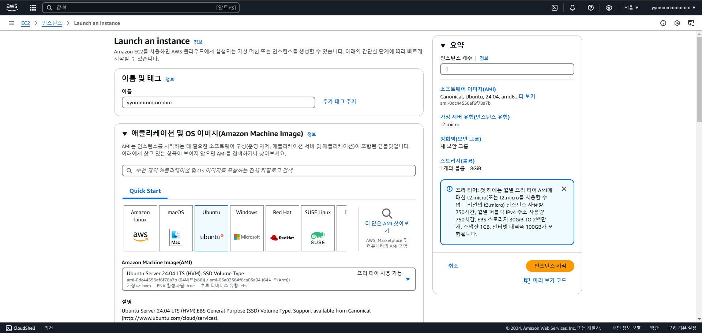The width and height of the screenshot is (702, 333).
Task: Click inside the AWS top search box
Action: (x=141, y=8)
